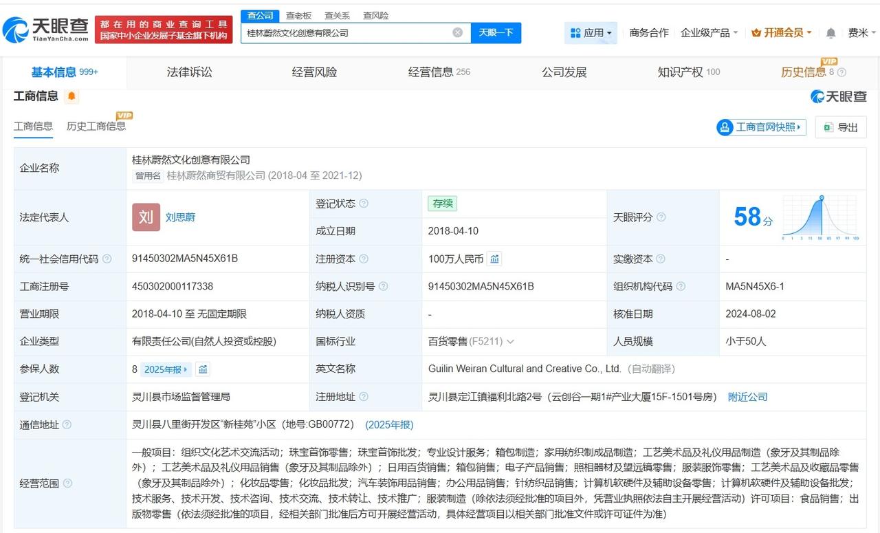Click the help icon next to 通信地址
Viewport: 880px width, 533px height.
coord(67,425)
